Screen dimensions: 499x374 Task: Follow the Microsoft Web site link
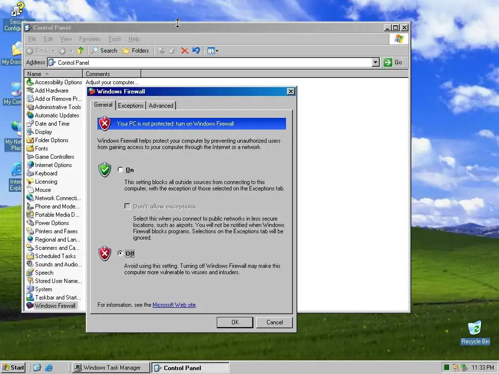174,305
